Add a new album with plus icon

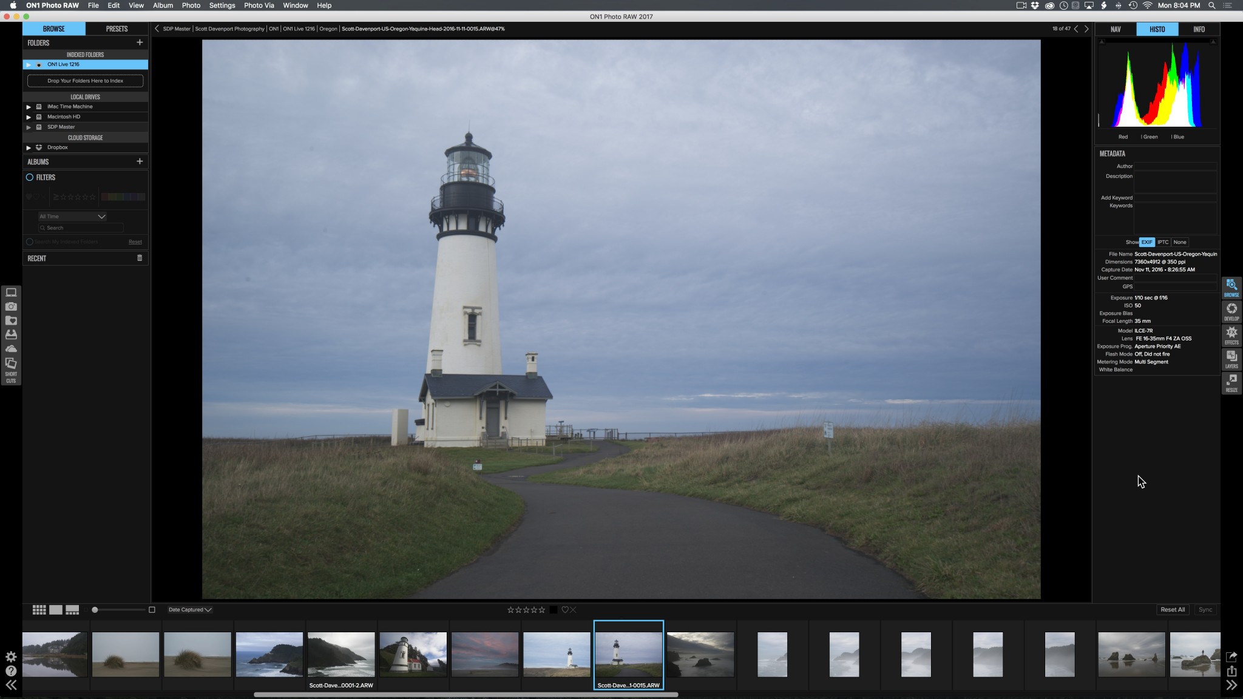coord(140,161)
